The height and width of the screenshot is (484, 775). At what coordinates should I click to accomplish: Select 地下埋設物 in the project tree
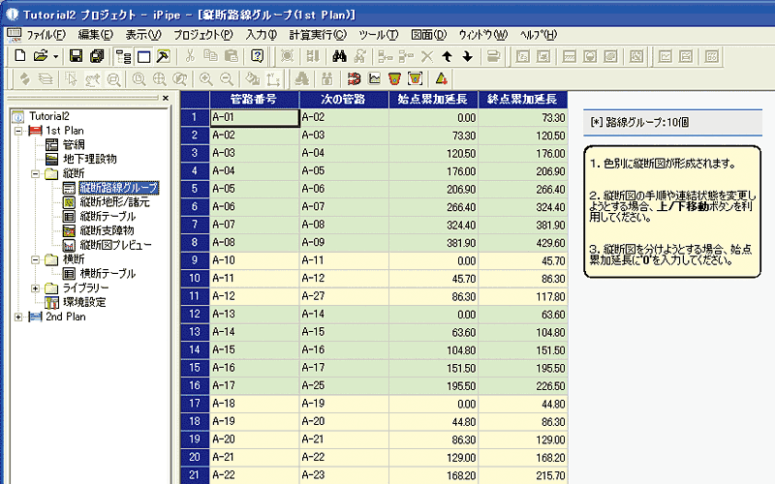pos(90,159)
